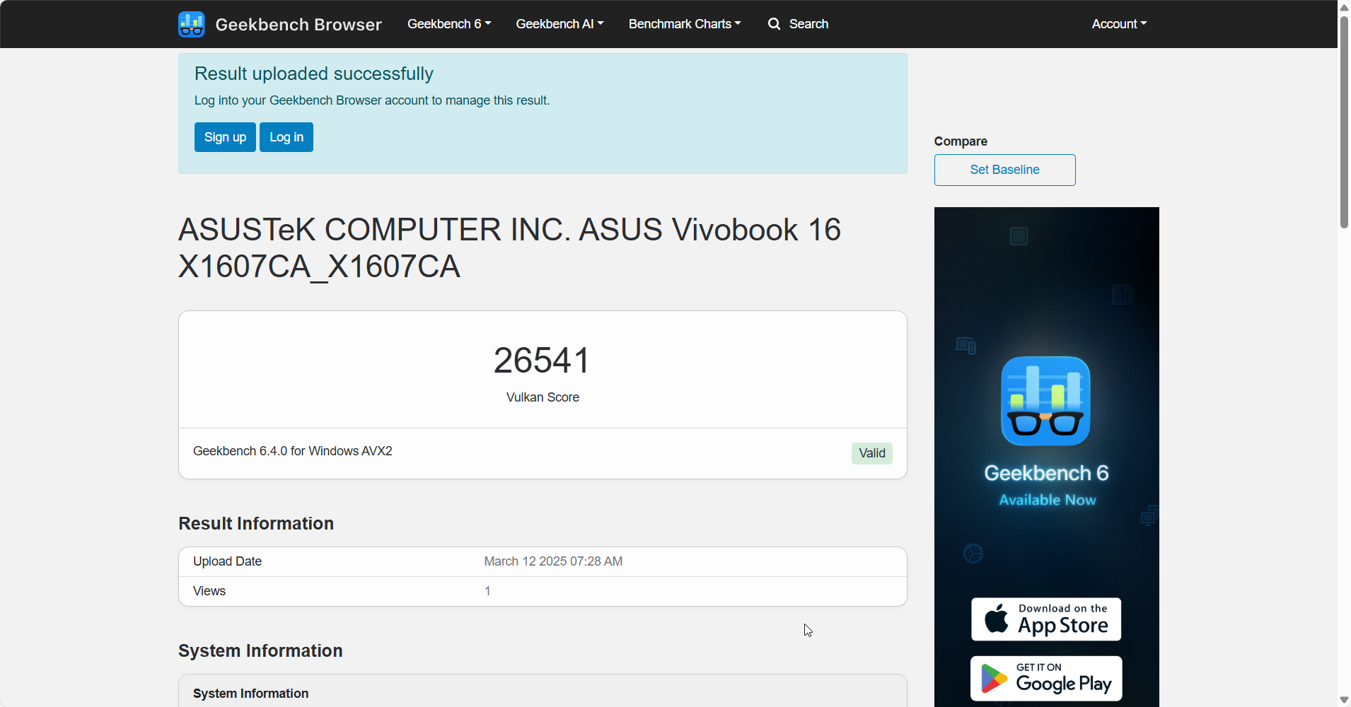Click 'Geekbench 6.4.0 for Windows AVX2' text
The height and width of the screenshot is (707, 1351).
[x=293, y=451]
